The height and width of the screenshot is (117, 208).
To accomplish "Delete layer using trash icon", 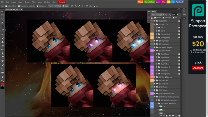I will click(179, 116).
